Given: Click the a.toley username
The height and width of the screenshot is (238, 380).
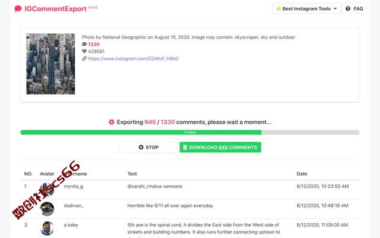Looking at the screenshot, I should 71,225.
